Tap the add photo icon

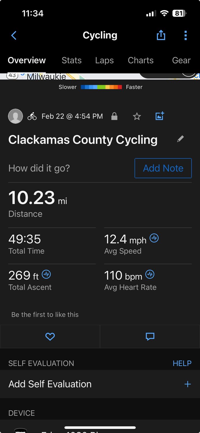[x=159, y=116]
